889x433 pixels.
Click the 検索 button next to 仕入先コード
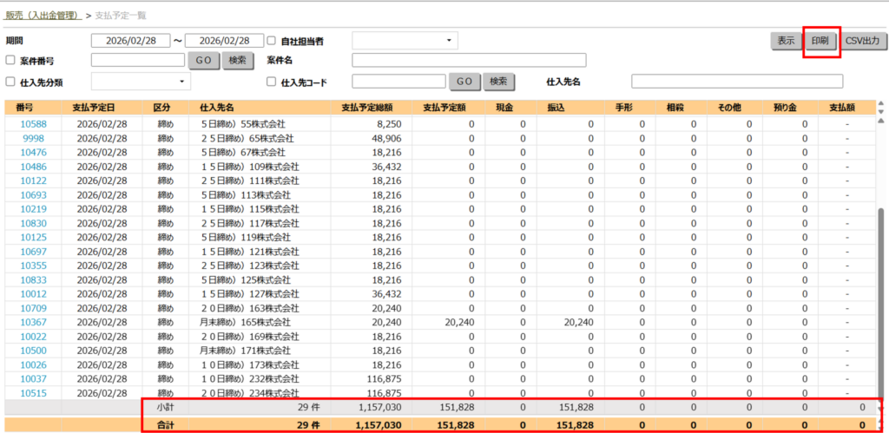[497, 82]
